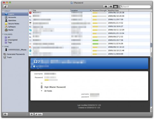
Task: Open Generated Passwords
Action: tap(16, 54)
